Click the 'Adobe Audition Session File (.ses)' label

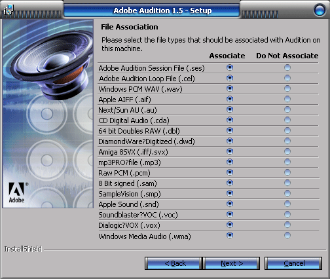click(151, 68)
